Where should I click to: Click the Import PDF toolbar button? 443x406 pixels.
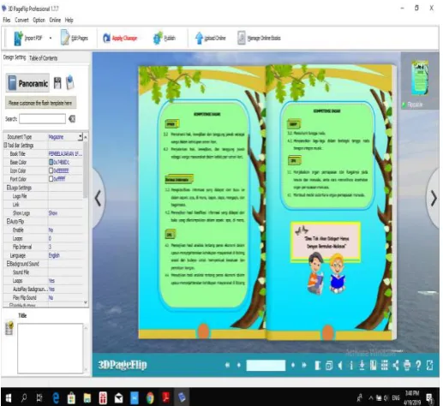coord(28,38)
